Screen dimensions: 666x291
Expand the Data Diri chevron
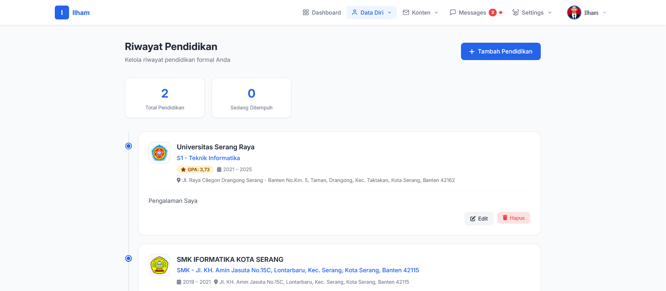click(390, 13)
